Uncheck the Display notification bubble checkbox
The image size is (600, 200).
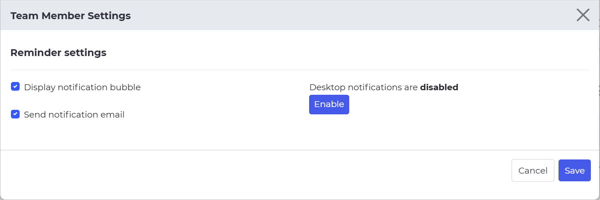(x=15, y=87)
